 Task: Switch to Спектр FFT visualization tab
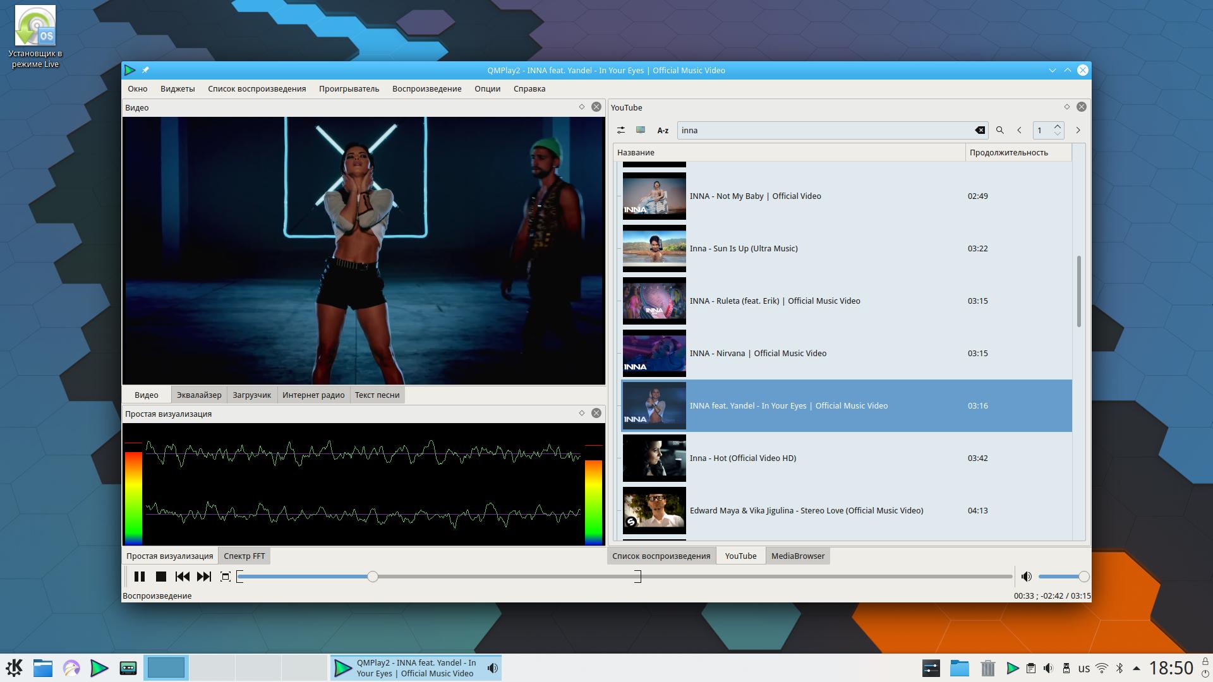coord(244,556)
